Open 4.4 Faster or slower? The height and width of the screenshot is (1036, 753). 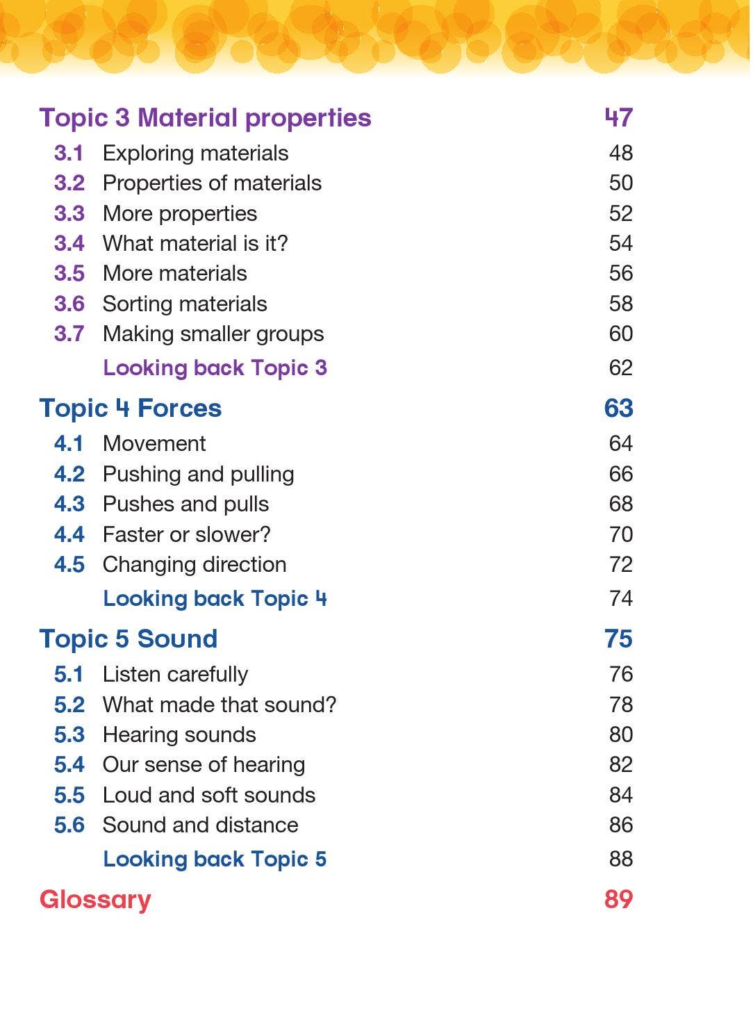[163, 534]
